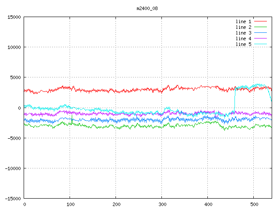The width and height of the screenshot is (280, 210).
Task: Click the purple line 4 legend swatch
Action: click(x=261, y=38)
